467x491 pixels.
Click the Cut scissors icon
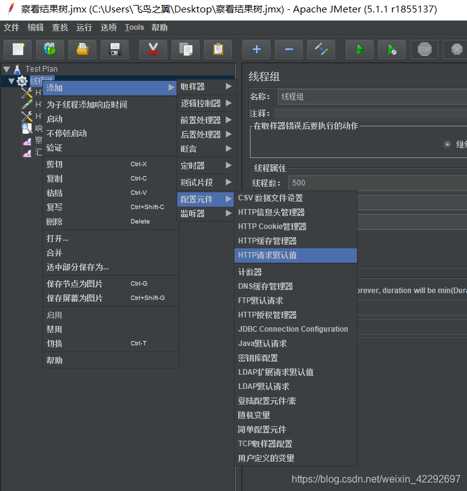pos(154,49)
